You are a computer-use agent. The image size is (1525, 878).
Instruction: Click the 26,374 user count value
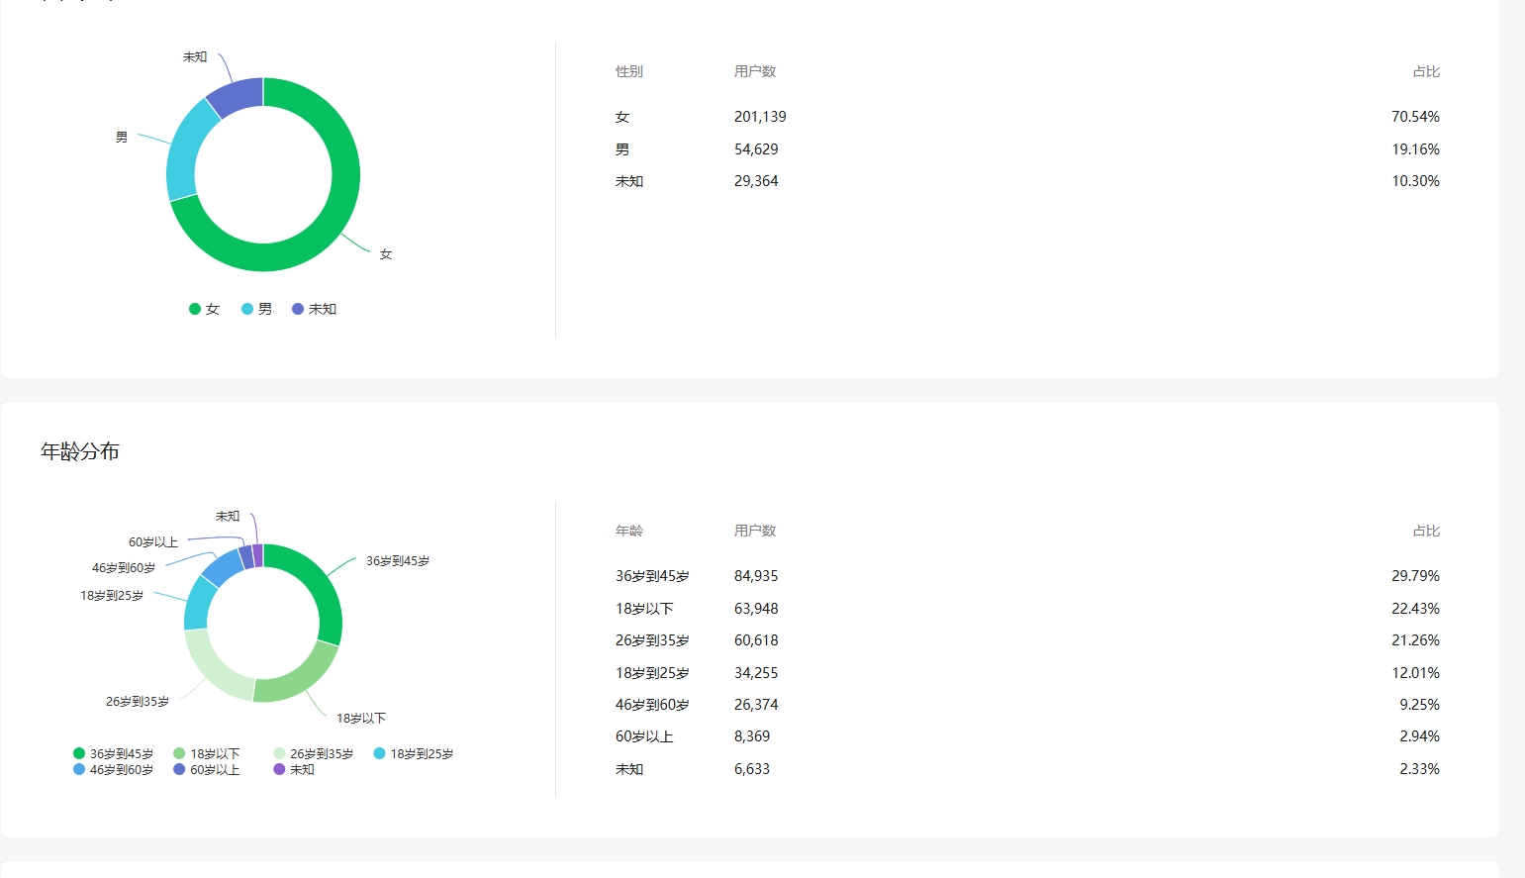coord(756,705)
